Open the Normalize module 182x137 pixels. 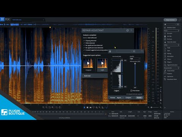click(x=170, y=56)
